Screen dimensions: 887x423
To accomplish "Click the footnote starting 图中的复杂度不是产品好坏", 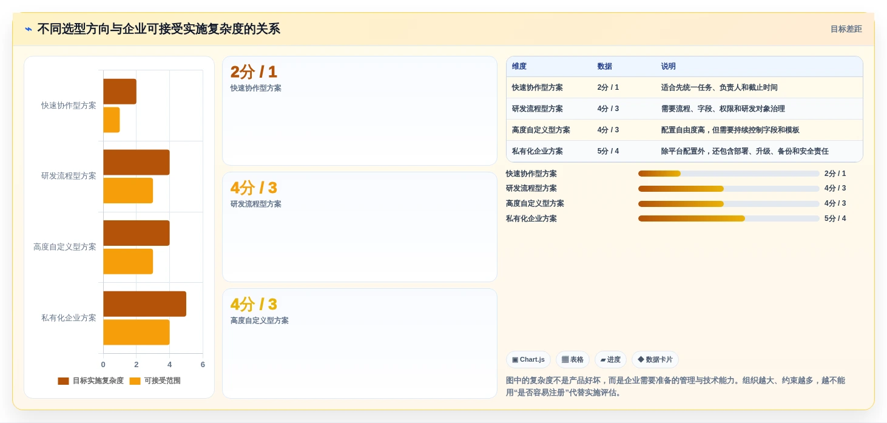I will 676,387.
